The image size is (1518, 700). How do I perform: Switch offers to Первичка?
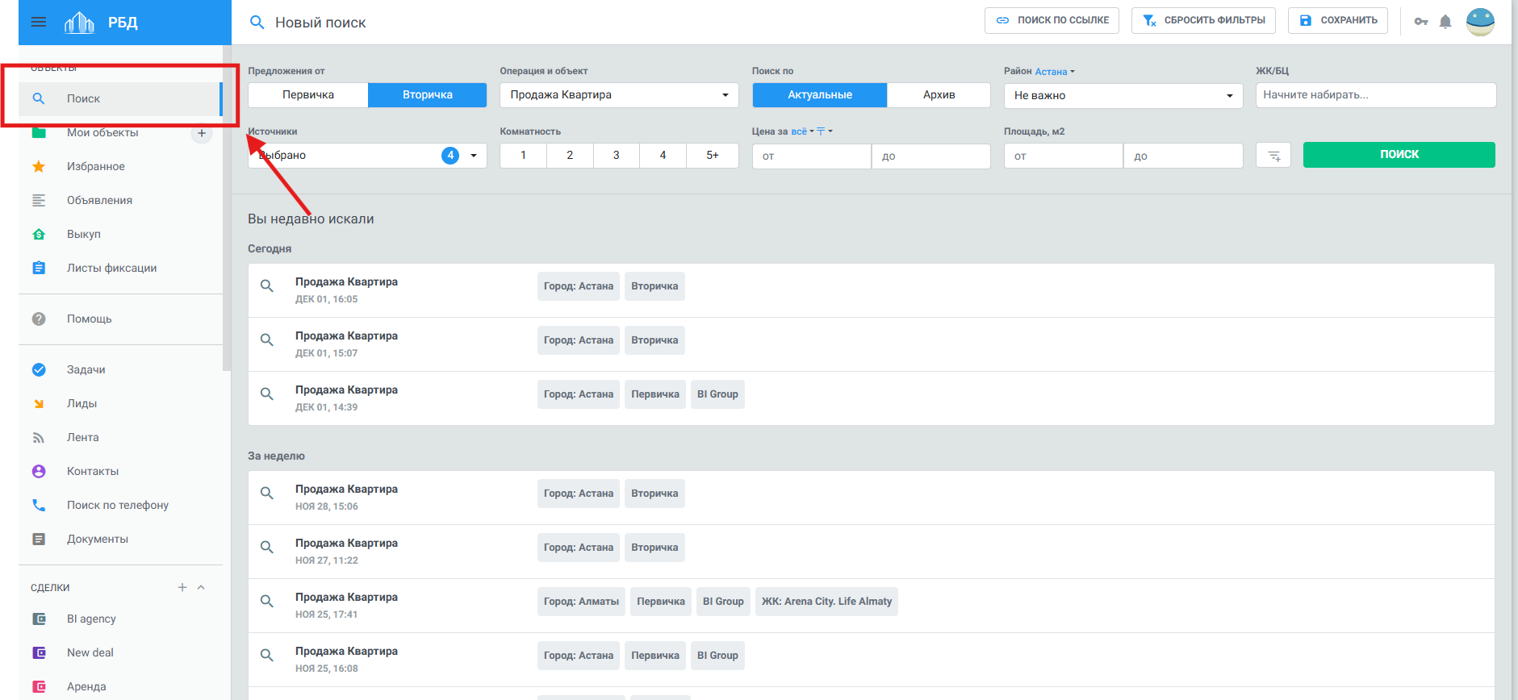point(308,95)
